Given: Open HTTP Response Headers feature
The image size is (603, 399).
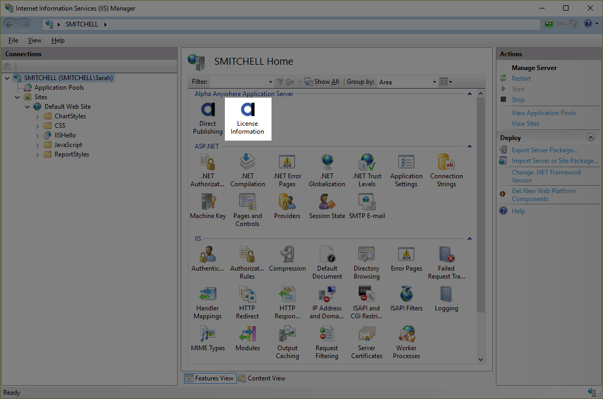Looking at the screenshot, I should (287, 303).
